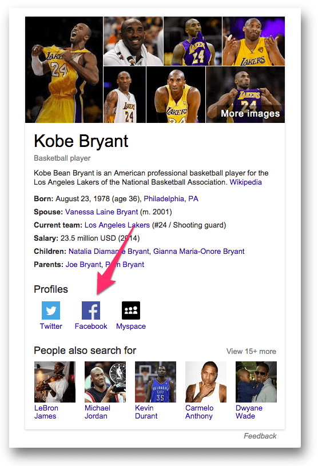Open large photo of Kobe pulling jersey
Image resolution: width=318 pixels, height=466 pixels.
point(64,70)
